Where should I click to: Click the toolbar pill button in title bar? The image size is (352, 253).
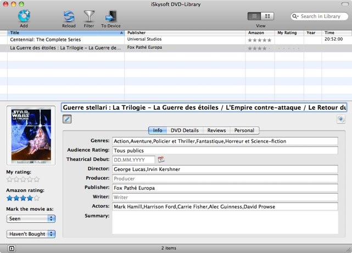coord(345,4)
